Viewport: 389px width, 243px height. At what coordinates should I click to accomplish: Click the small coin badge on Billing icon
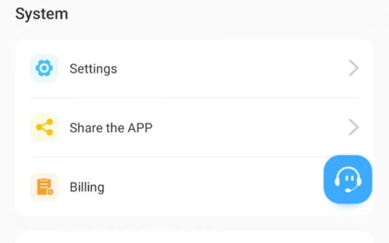(50, 192)
